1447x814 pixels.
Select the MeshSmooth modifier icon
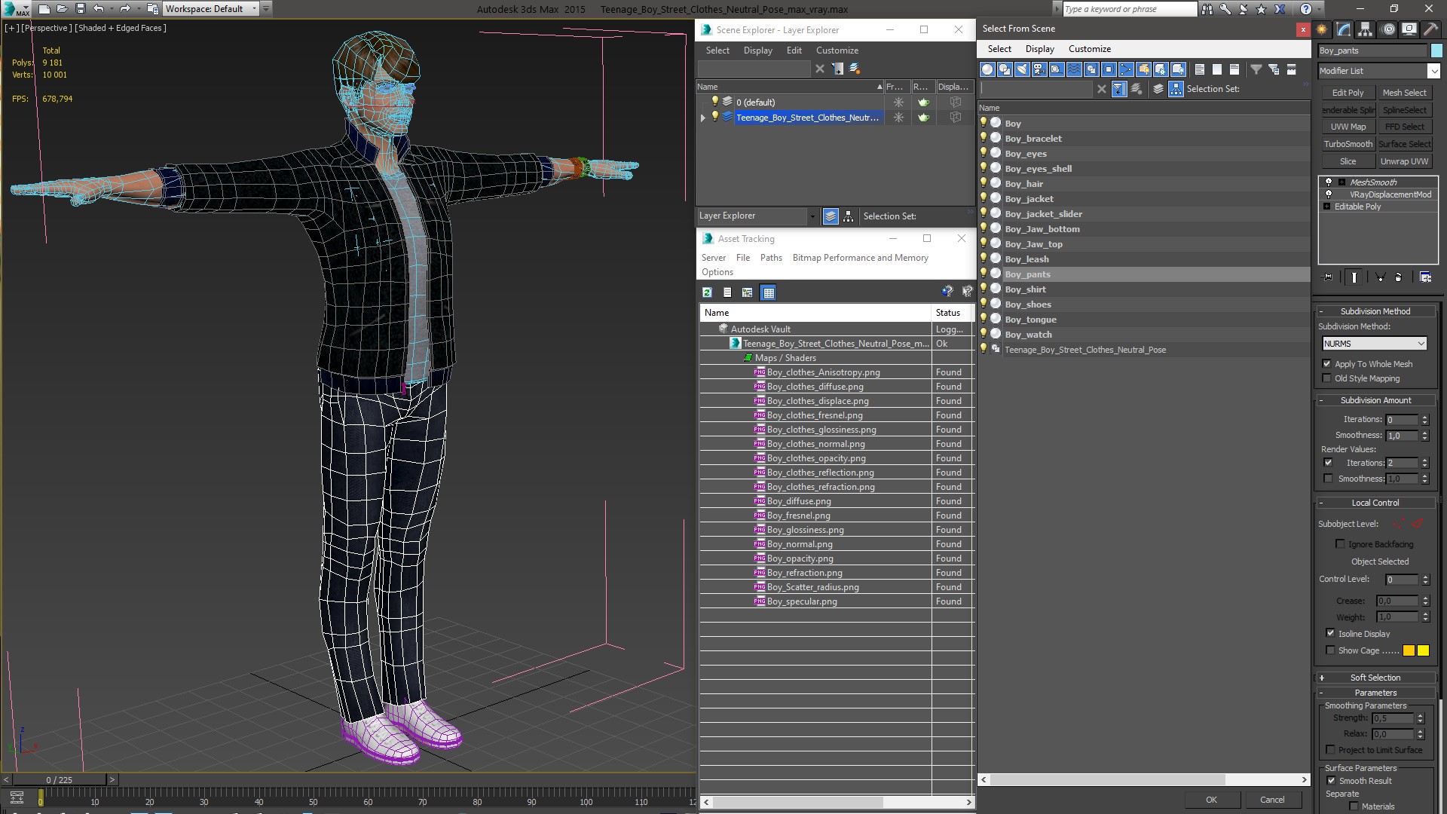click(1326, 182)
